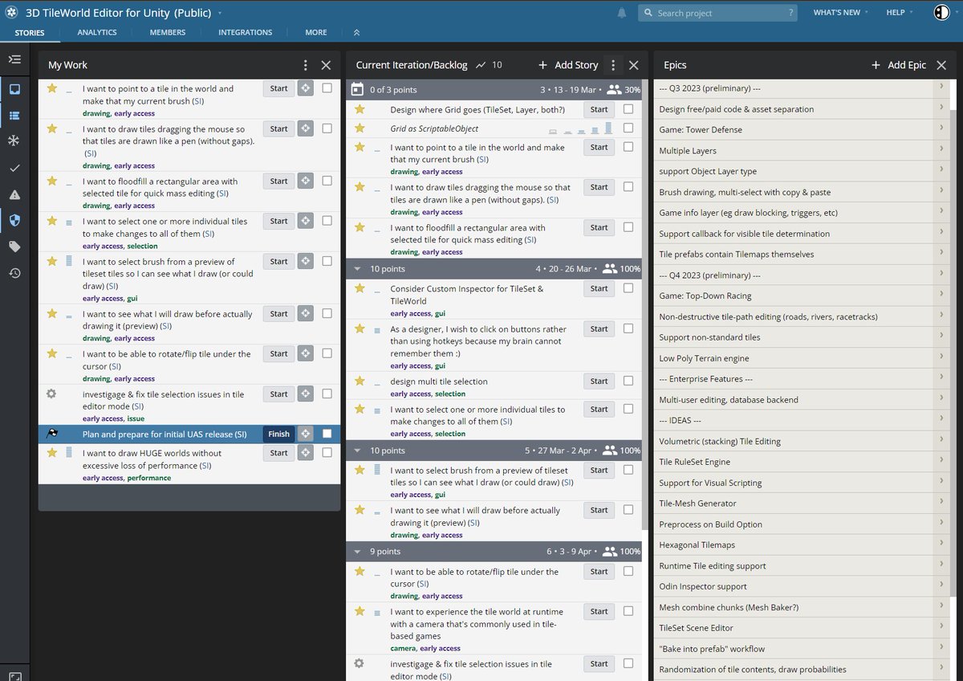
Task: Open the Done checkmark panel
Action: 14,168
